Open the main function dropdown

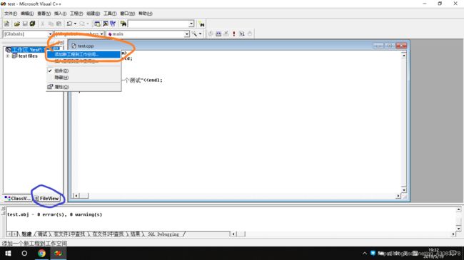[x=186, y=34]
